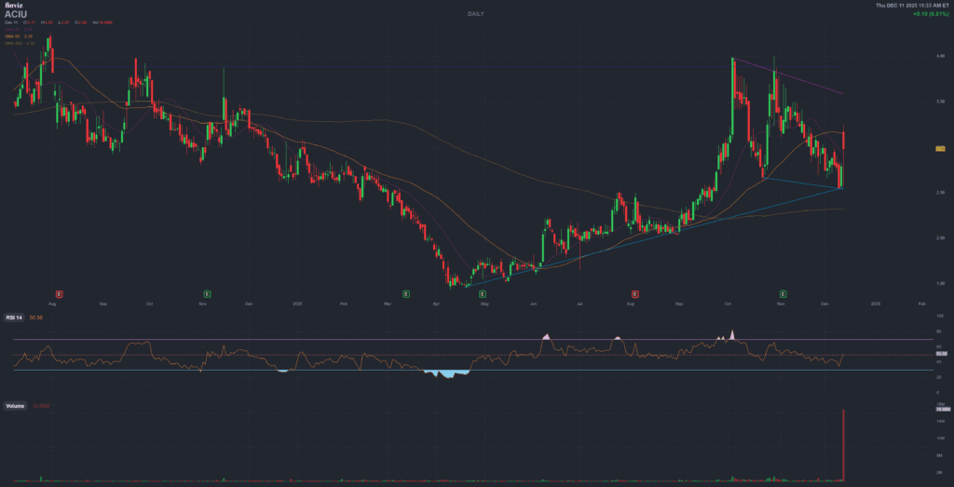Click the finviz logo

pos(12,6)
